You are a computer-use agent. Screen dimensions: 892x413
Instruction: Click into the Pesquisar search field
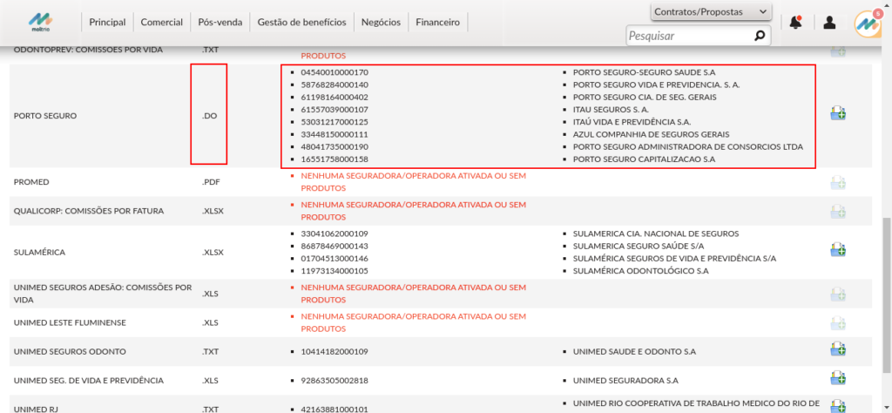(688, 36)
